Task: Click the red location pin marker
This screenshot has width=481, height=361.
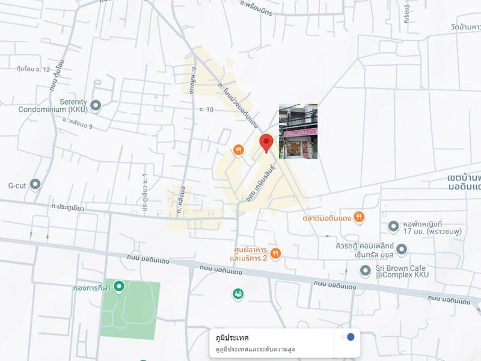Action: click(x=266, y=143)
